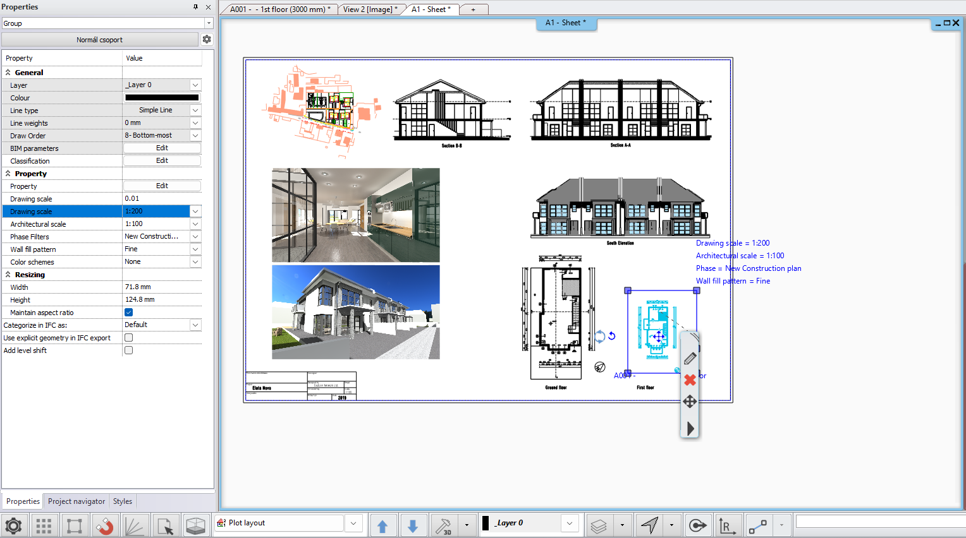Click Edit button for Classification
The image size is (966, 538).
coord(162,160)
